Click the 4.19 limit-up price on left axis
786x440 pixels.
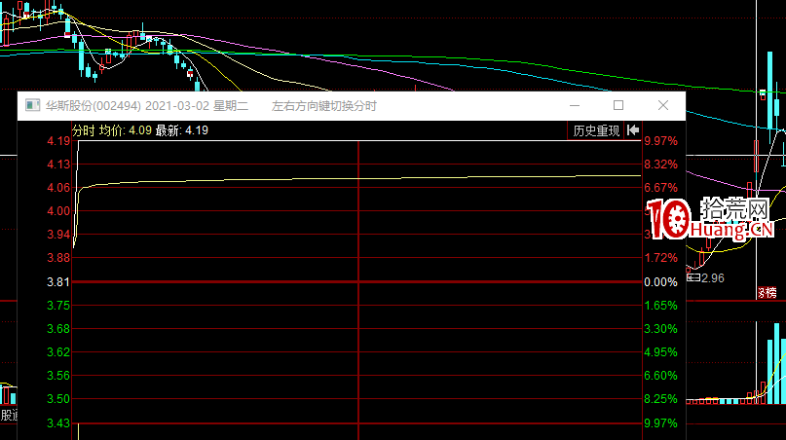pos(58,141)
